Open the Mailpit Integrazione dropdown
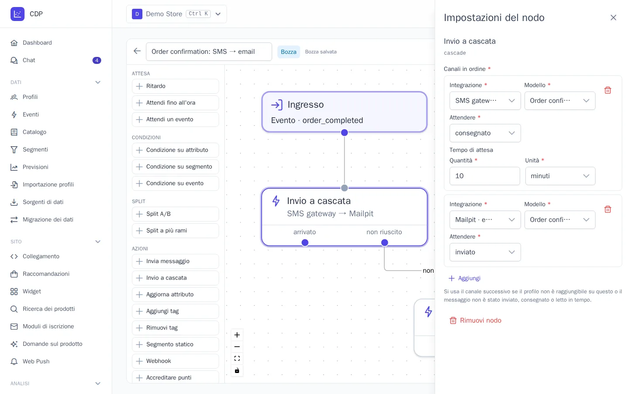Screen dimensions: 631x394 [x=485, y=220]
